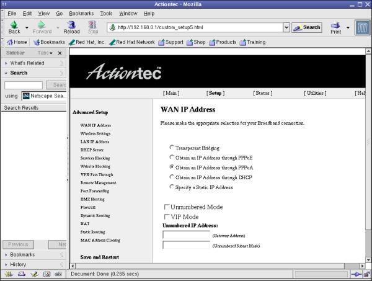The image size is (372, 281).
Task: Click the Unnumbered Subnet Mask field
Action: pyautogui.click(x=186, y=245)
